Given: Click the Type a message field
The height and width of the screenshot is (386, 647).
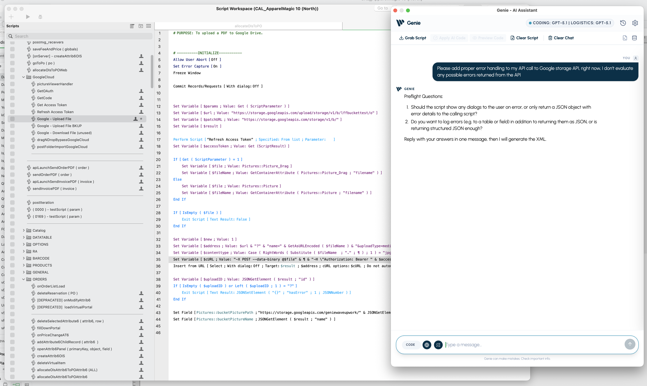Looking at the screenshot, I should 531,345.
